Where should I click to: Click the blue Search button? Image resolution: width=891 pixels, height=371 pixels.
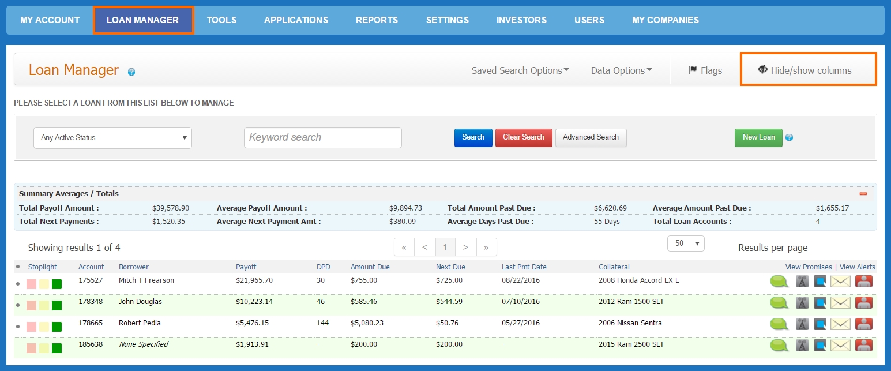click(473, 137)
